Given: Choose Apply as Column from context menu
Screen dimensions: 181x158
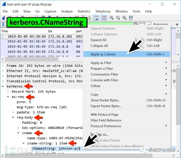Looking at the screenshot, I should tap(127, 54).
